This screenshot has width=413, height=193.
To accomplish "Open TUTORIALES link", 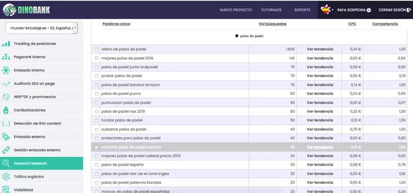I will 272,10.
